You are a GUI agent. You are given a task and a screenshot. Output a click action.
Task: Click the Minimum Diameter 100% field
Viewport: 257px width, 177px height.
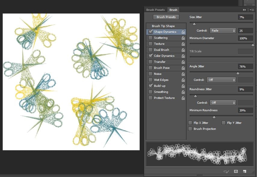pos(245,38)
